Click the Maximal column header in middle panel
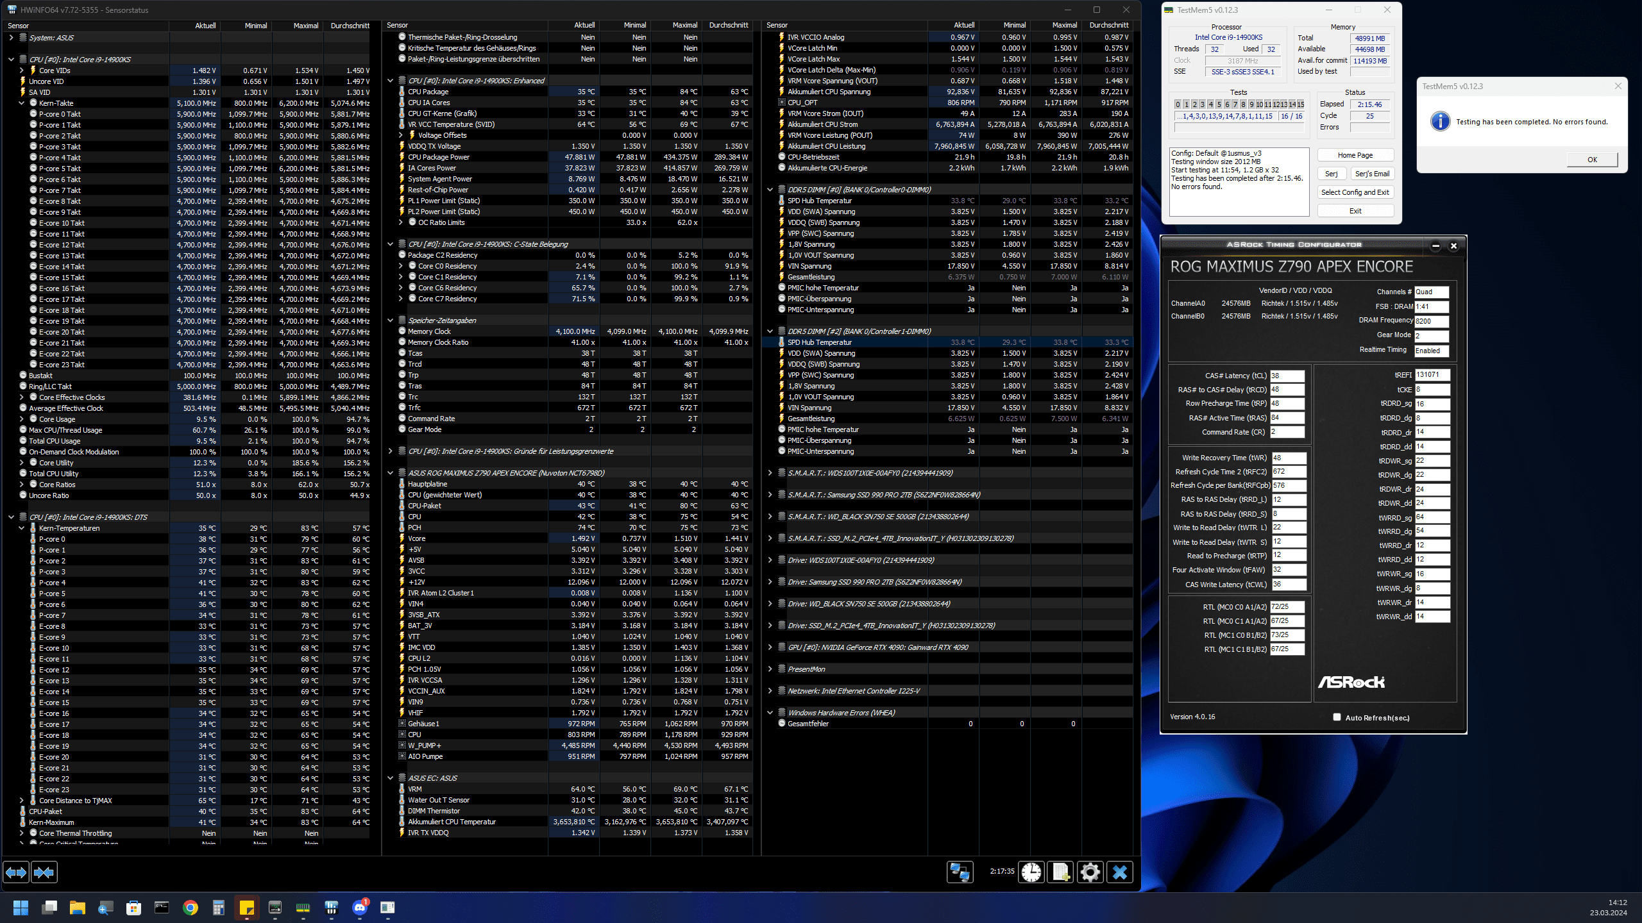 pyautogui.click(x=684, y=25)
